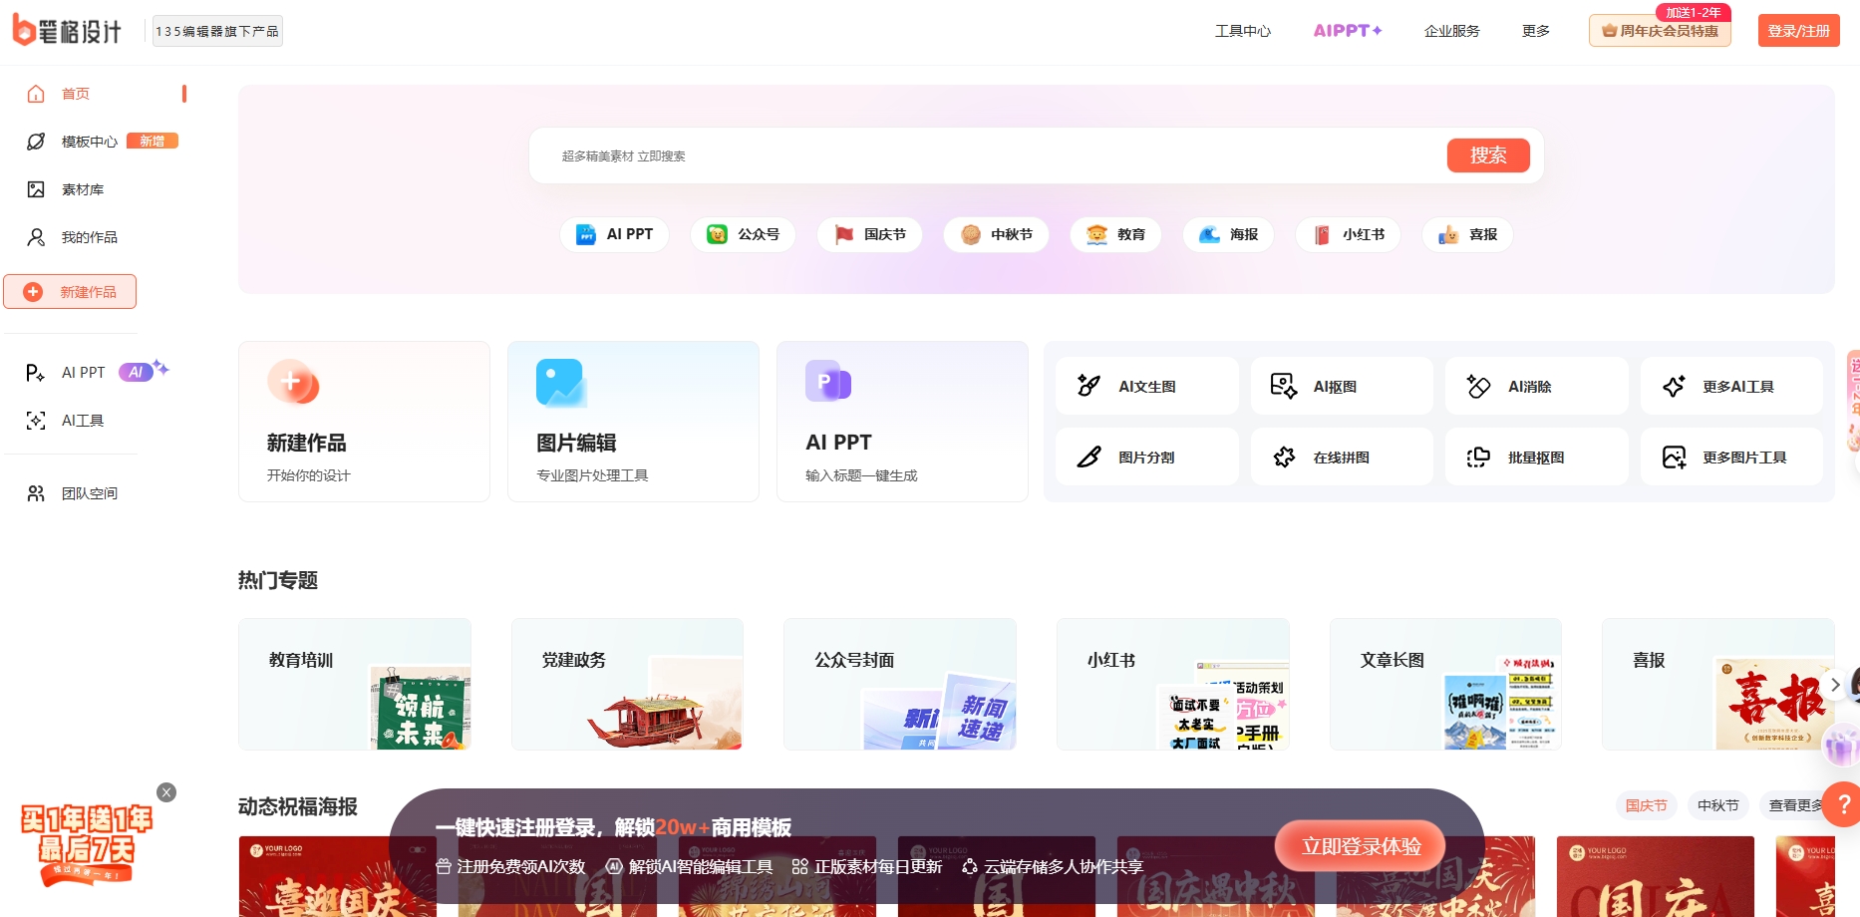Select the 批量抠图 batch cutout tool
This screenshot has width=1860, height=917.
click(1536, 457)
